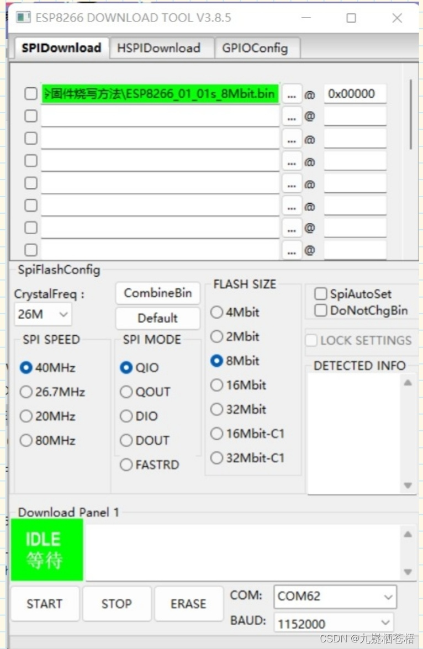Click the ESP8266 app icon in title bar
The image size is (423, 649).
tap(23, 17)
